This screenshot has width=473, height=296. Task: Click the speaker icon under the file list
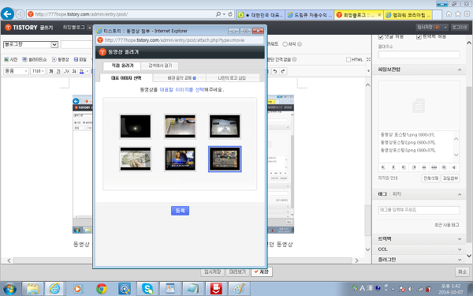[454, 167]
